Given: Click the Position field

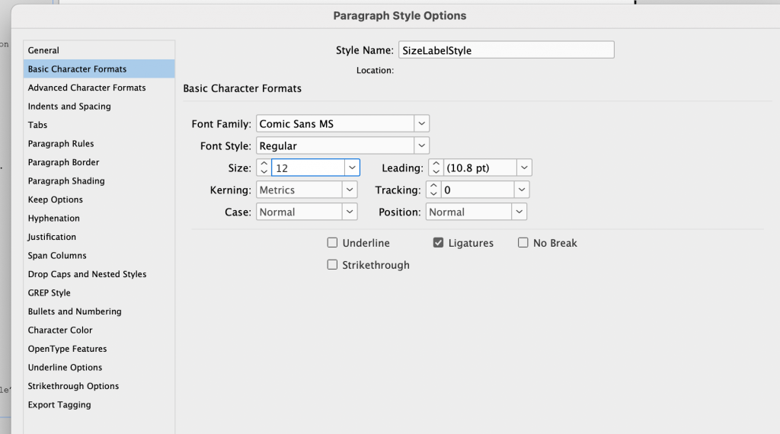Looking at the screenshot, I should (469, 212).
